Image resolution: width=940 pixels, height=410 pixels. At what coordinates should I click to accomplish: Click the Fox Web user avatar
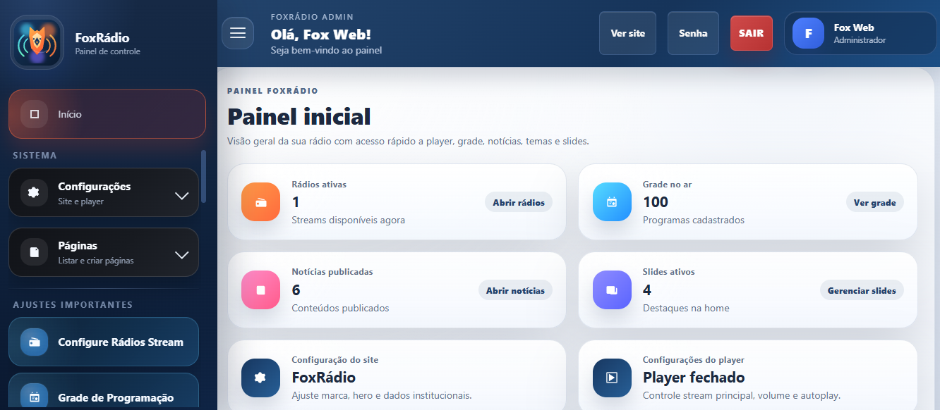click(808, 33)
